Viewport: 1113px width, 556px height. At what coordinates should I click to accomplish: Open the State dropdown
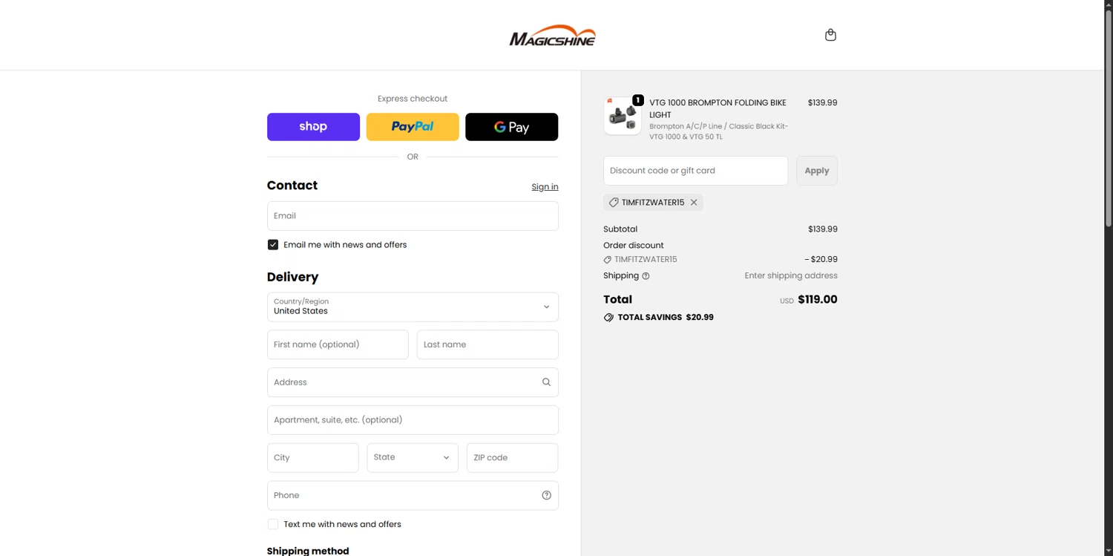click(413, 457)
